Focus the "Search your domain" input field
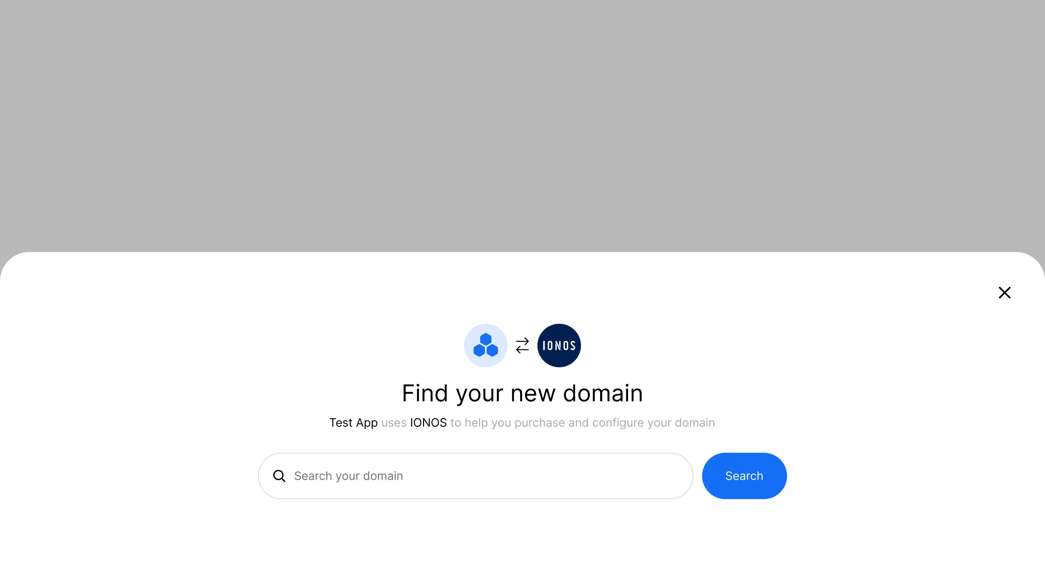The width and height of the screenshot is (1045, 571). pos(475,476)
